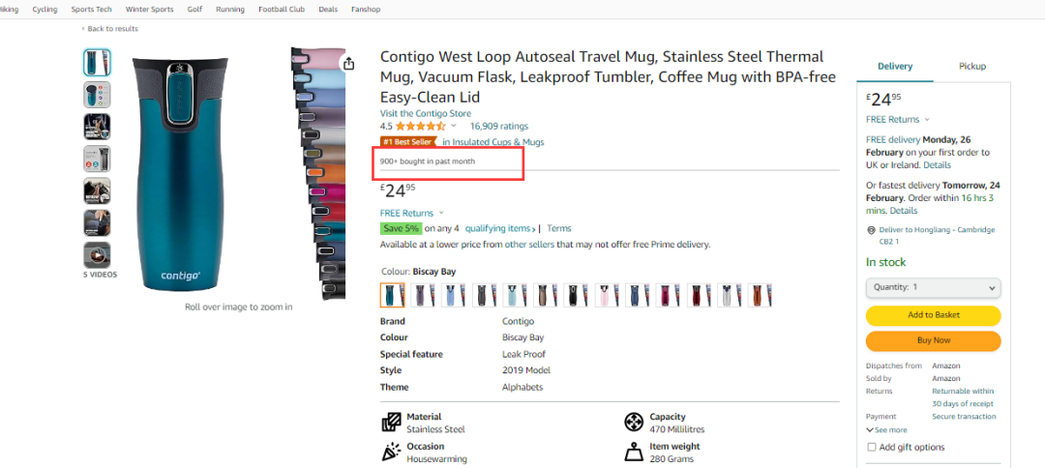Click the Material stainless steel icon

pos(391,423)
